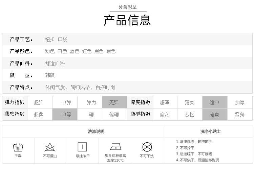Select the 宽松 fit cell
The width and height of the screenshot is (254, 169).
pos(190,115)
